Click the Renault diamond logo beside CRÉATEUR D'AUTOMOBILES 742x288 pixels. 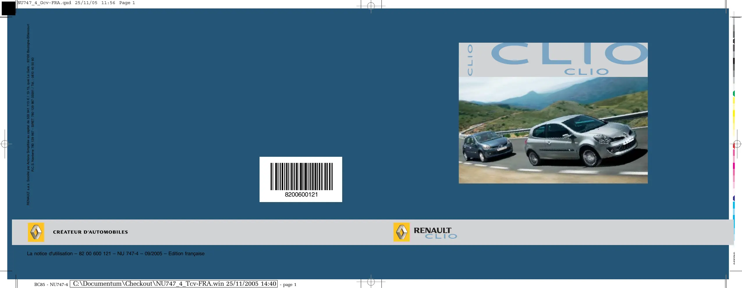tap(36, 232)
